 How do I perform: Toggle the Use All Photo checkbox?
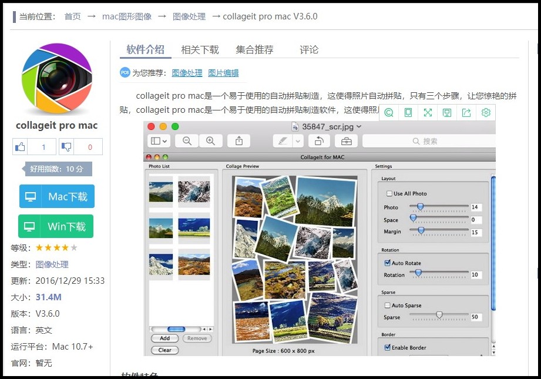pos(389,193)
